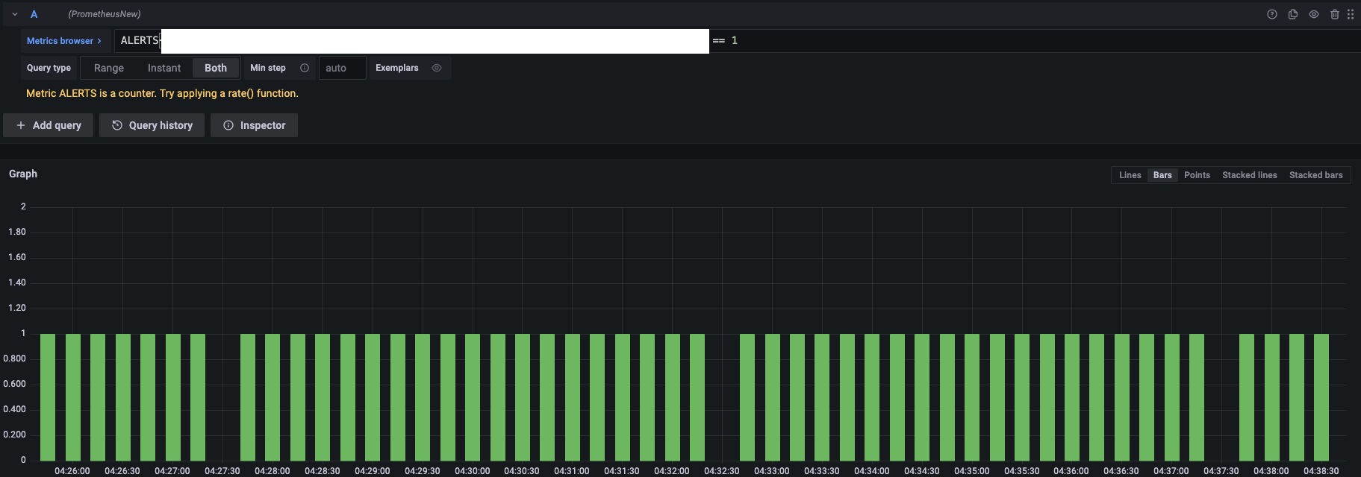Click the 04:36:00 time axis label
Image resolution: width=1361 pixels, height=477 pixels.
1071,471
